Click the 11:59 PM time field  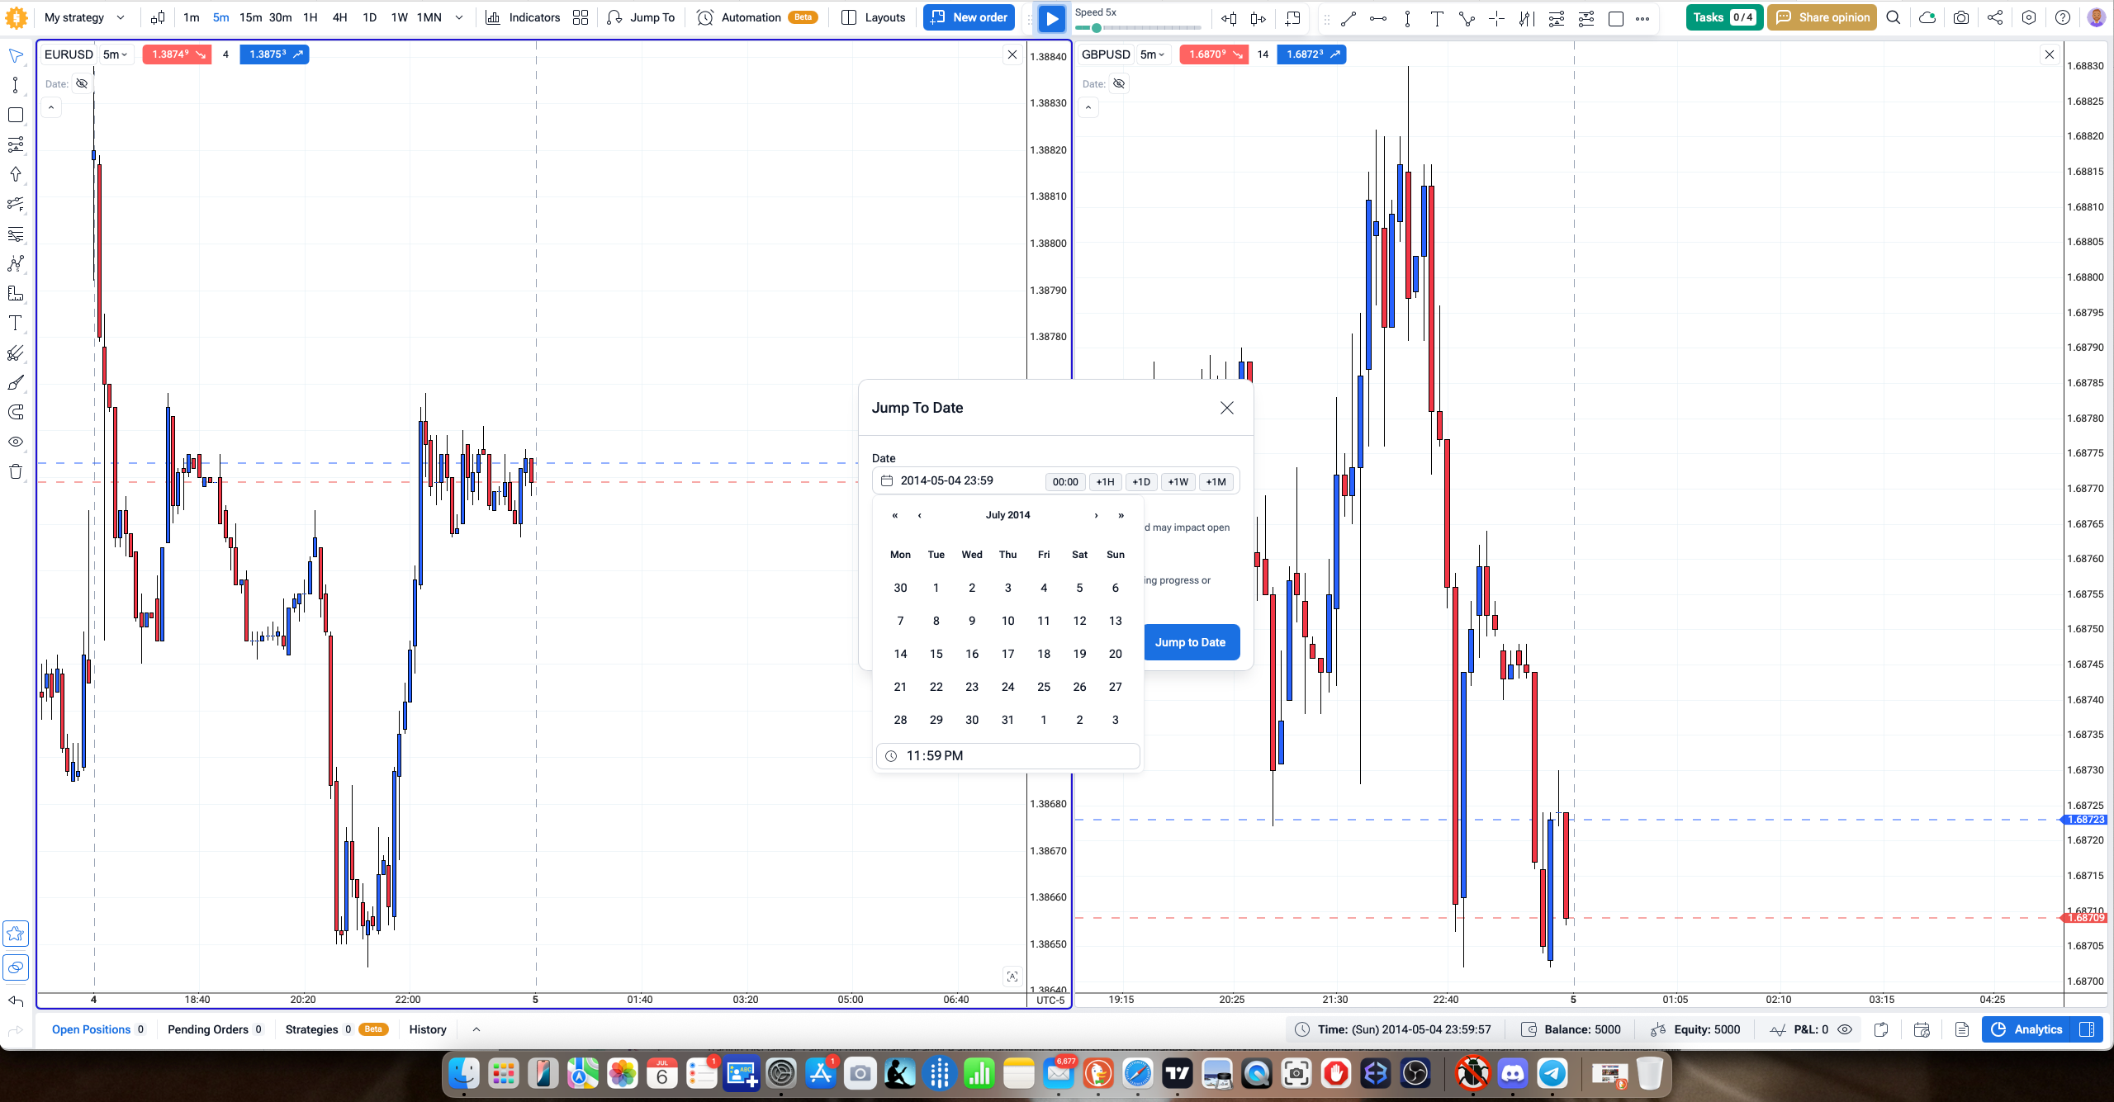[1007, 755]
